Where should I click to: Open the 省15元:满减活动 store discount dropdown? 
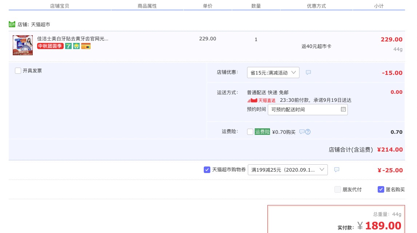coord(273,73)
